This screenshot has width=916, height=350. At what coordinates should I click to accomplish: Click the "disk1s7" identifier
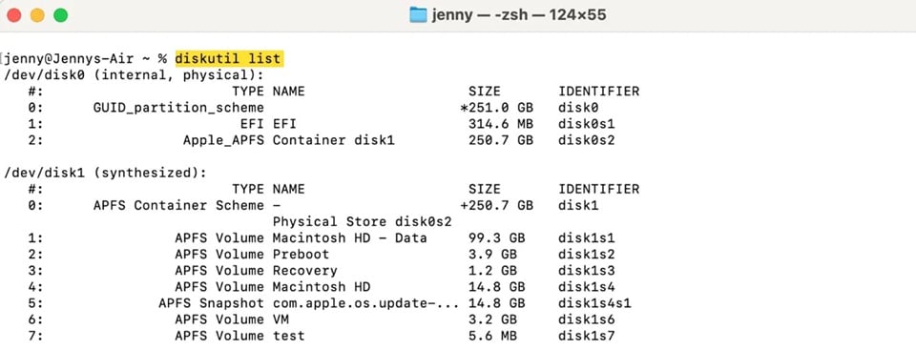(x=587, y=336)
